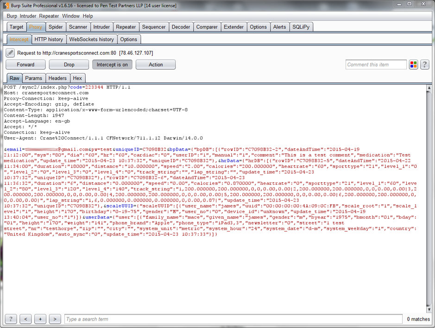Screen dimensions: 435x328
Task: Click the Type a search term field
Action: 233,319
